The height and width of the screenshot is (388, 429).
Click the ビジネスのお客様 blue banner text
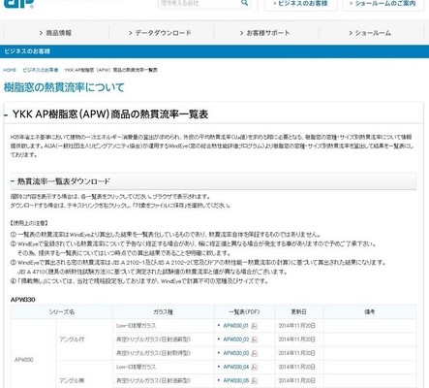tap(27, 51)
